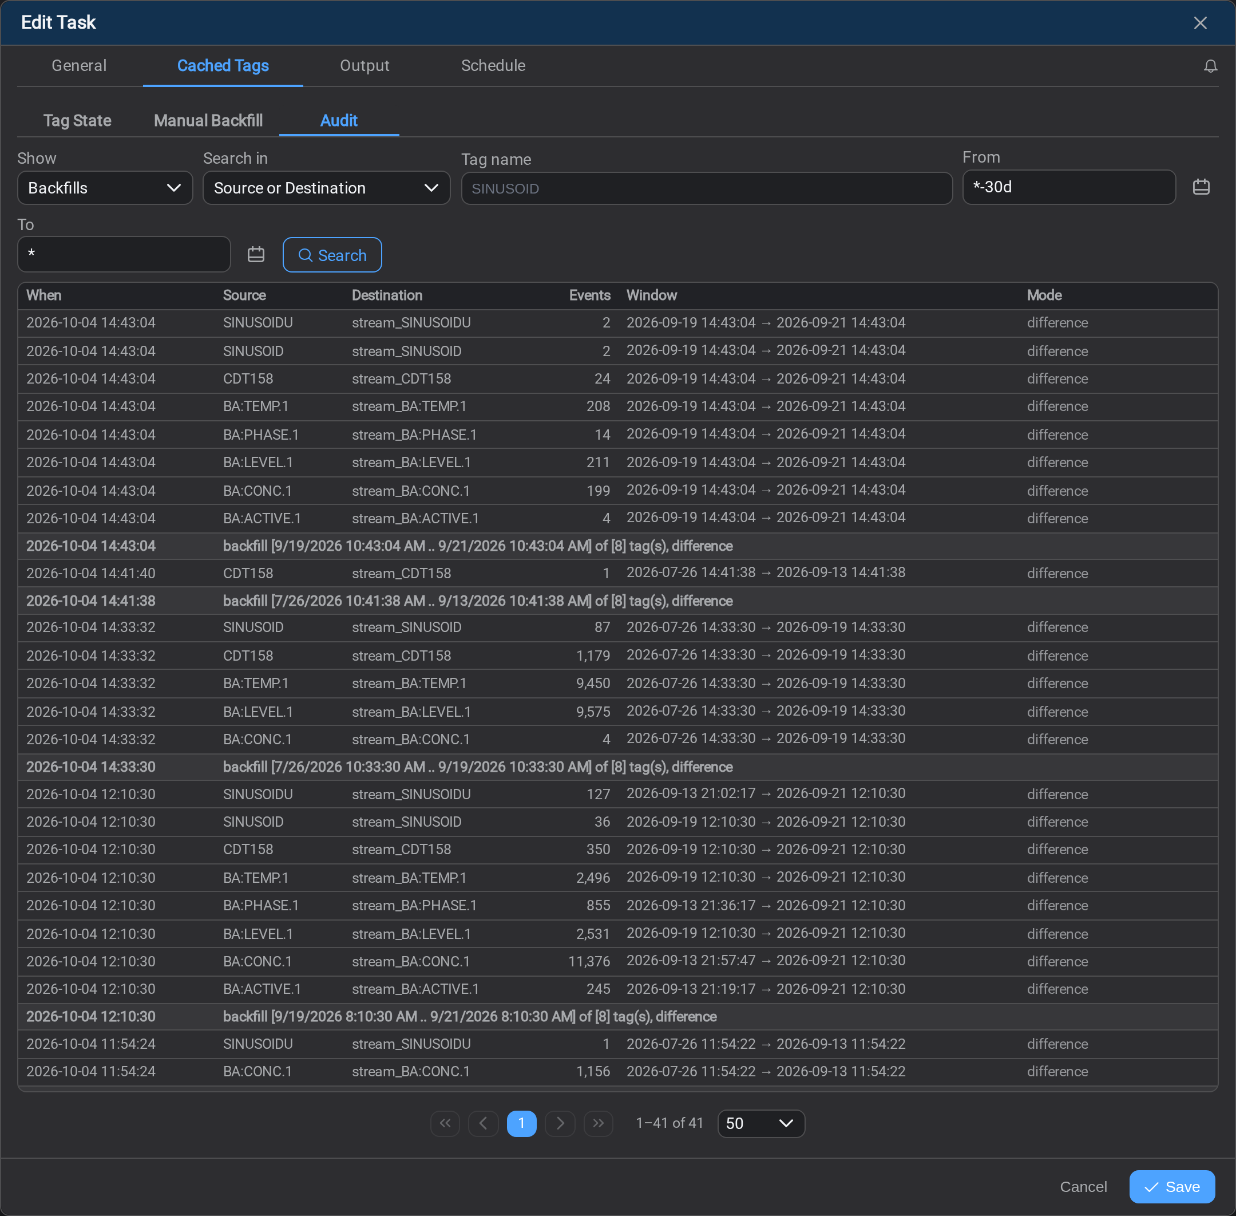Sort by the When column header
This screenshot has width=1236, height=1216.
click(x=44, y=295)
